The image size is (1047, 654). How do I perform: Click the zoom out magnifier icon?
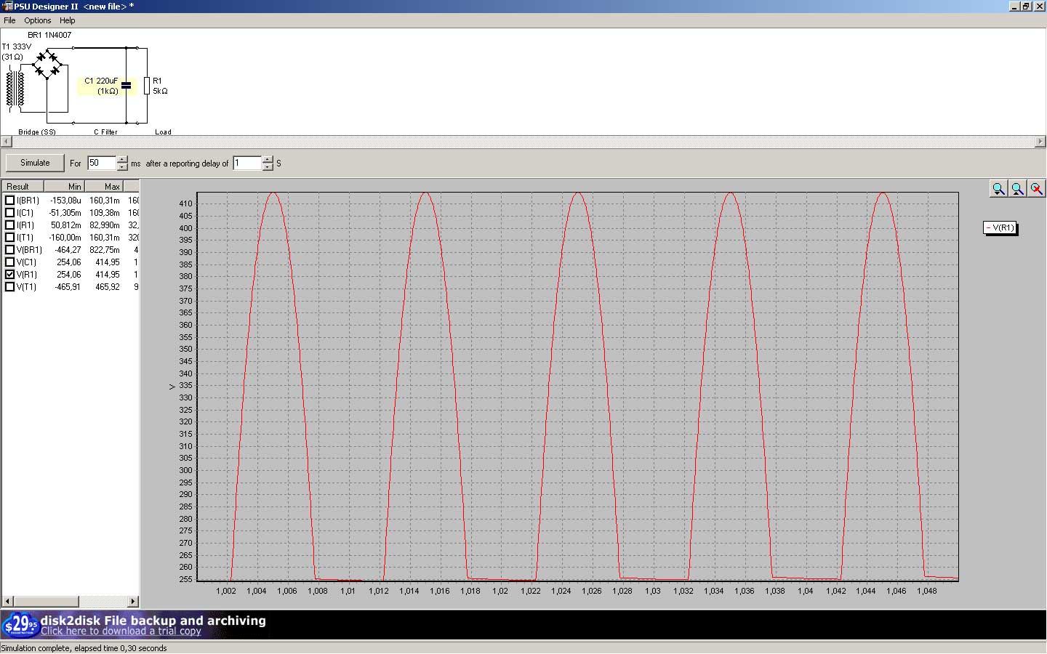pos(1017,189)
